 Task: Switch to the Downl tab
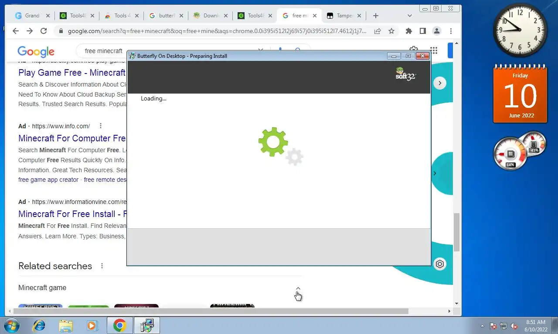[x=211, y=16]
